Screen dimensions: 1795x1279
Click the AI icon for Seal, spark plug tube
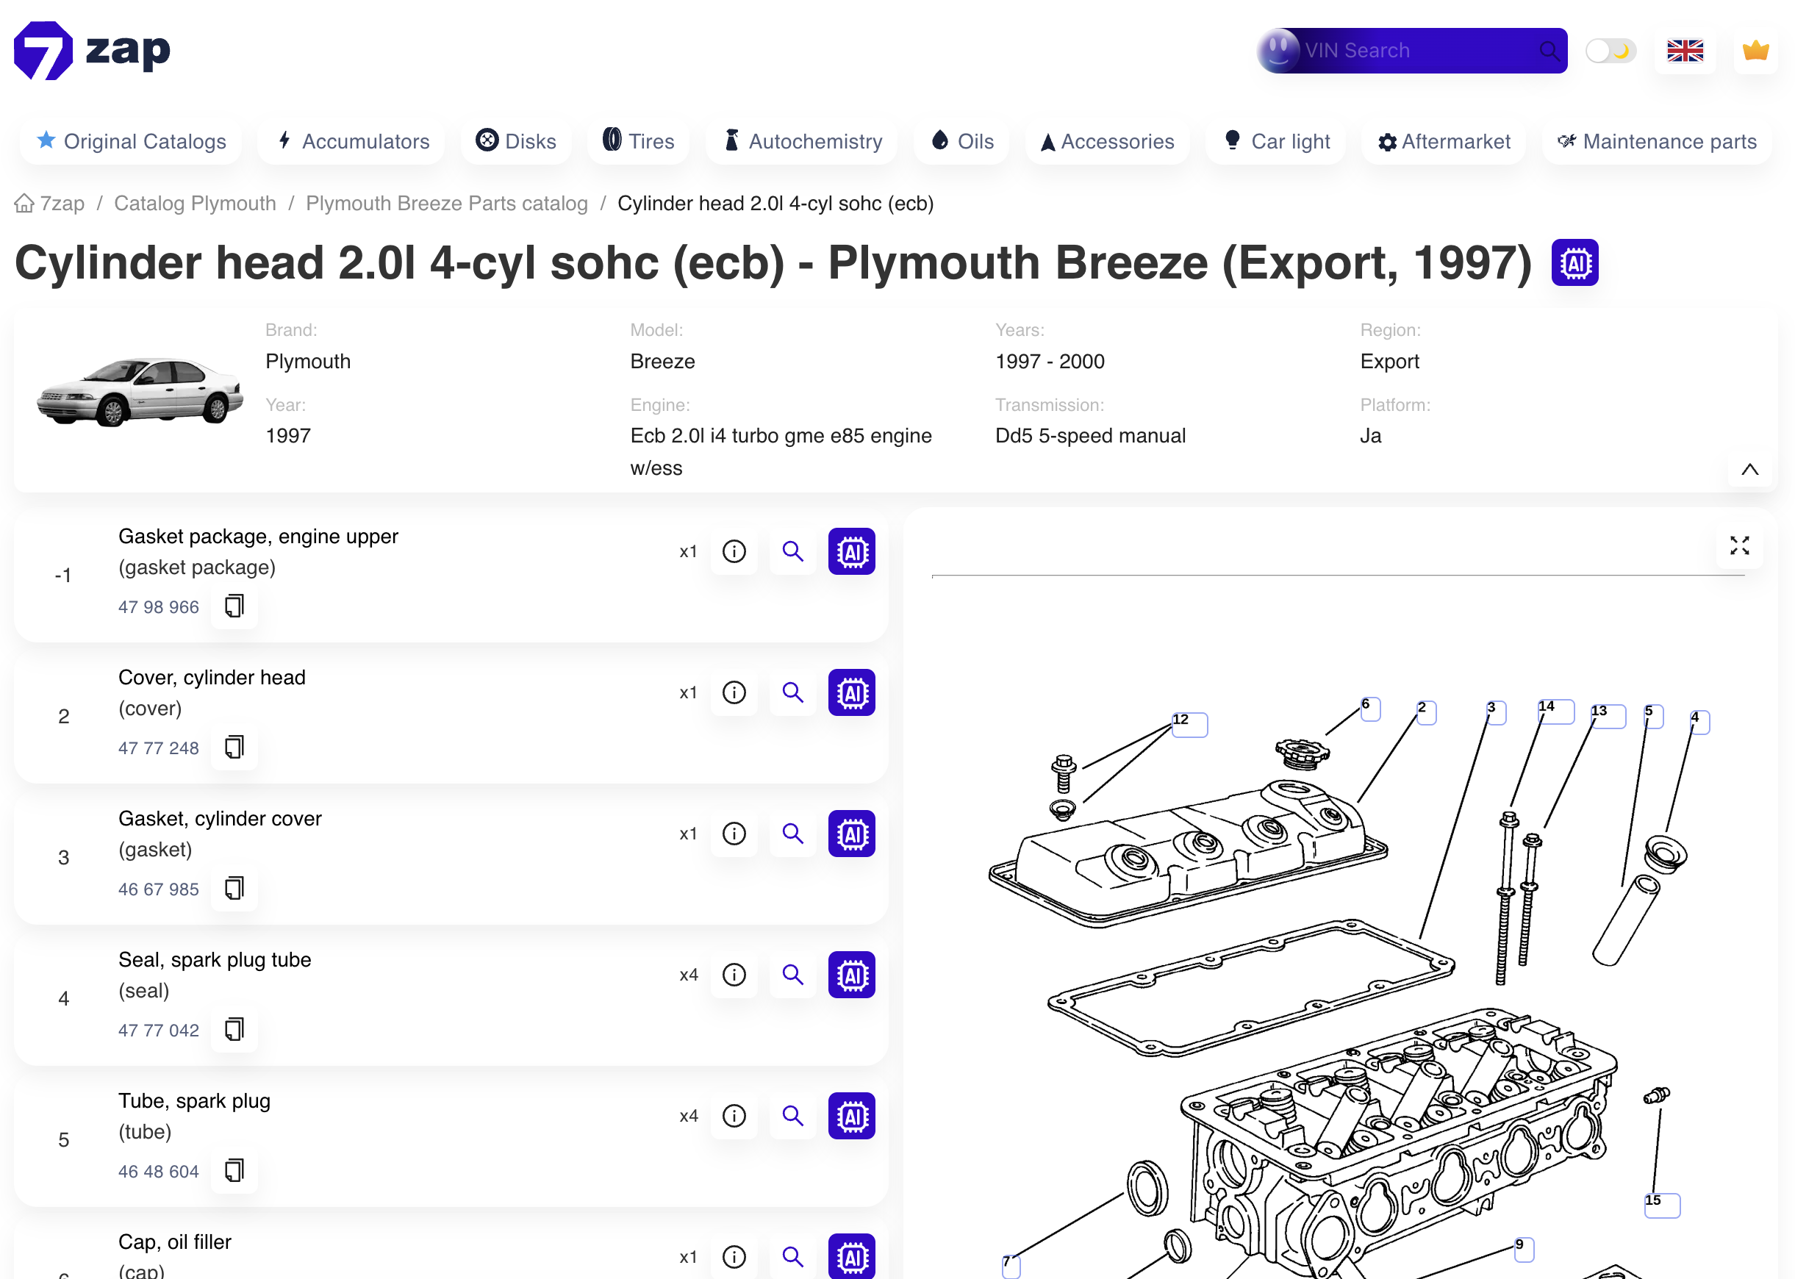(x=851, y=974)
